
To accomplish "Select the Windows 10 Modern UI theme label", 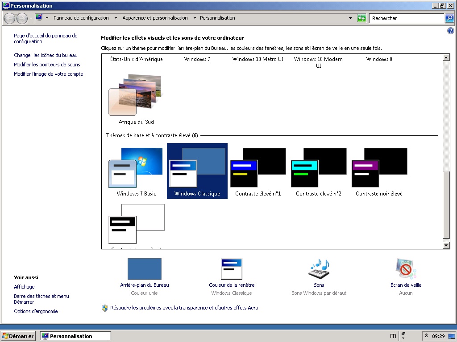I will click(318, 62).
